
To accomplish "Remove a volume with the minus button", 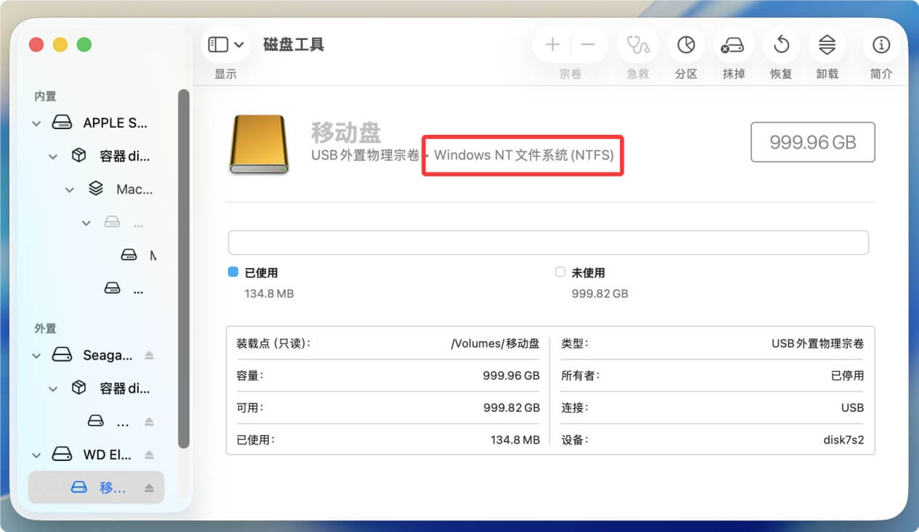I will pos(589,44).
